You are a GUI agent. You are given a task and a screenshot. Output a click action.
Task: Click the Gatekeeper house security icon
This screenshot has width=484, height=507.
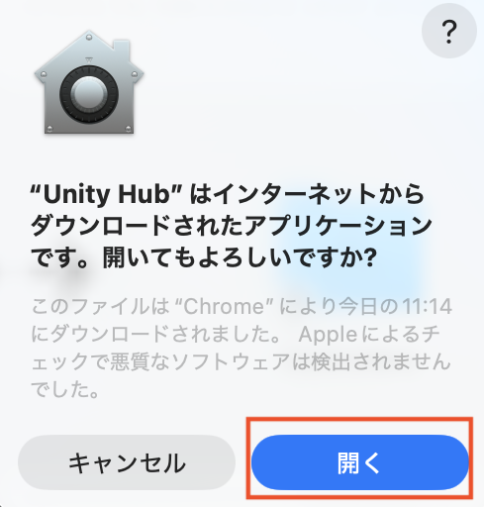(89, 82)
